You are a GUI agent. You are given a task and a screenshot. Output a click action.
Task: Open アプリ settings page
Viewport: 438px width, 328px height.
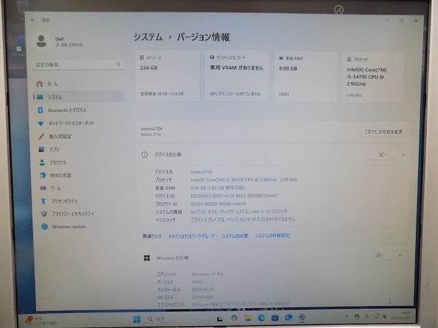click(79, 150)
